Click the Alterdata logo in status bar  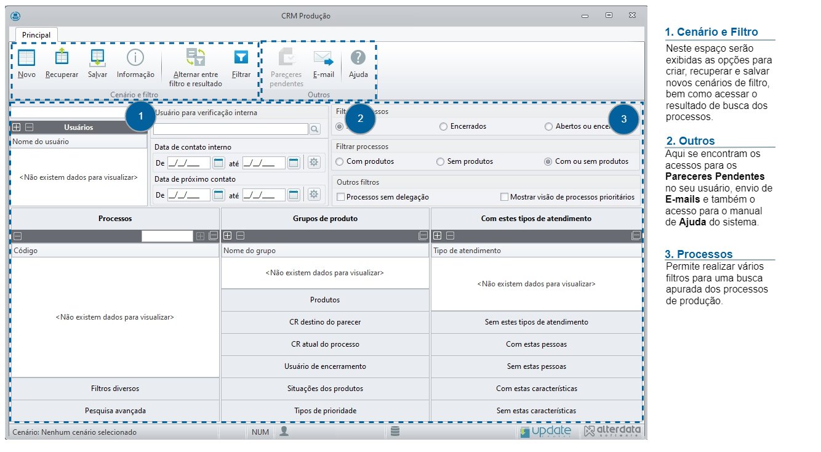(612, 432)
